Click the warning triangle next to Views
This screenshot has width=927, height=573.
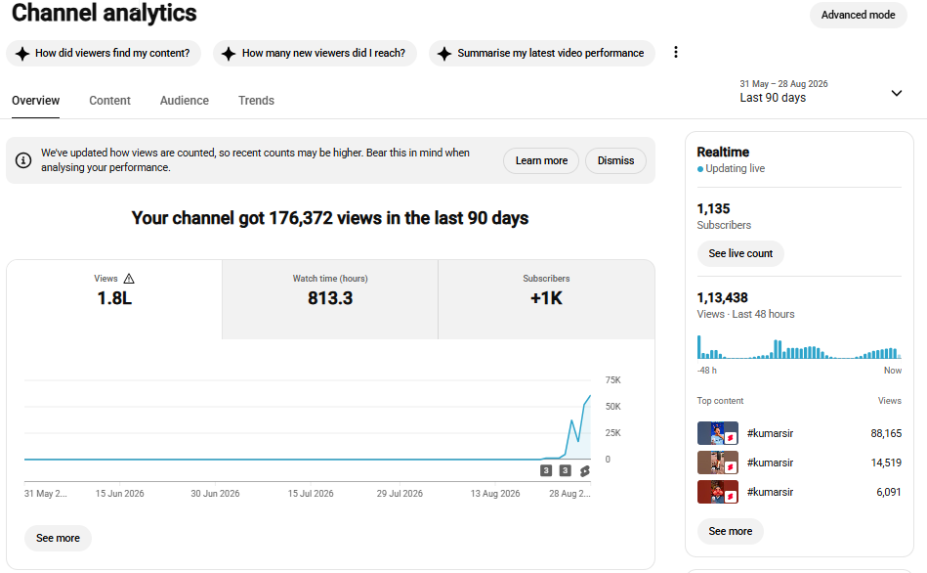(129, 279)
